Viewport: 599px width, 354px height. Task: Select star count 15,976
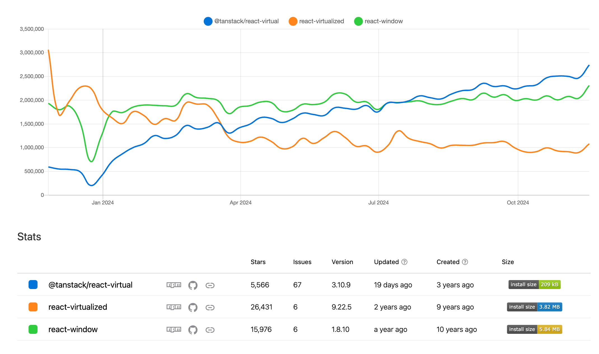(x=261, y=329)
